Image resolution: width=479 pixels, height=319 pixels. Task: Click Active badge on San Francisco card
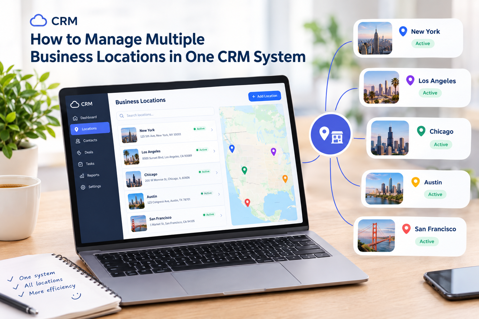click(427, 241)
